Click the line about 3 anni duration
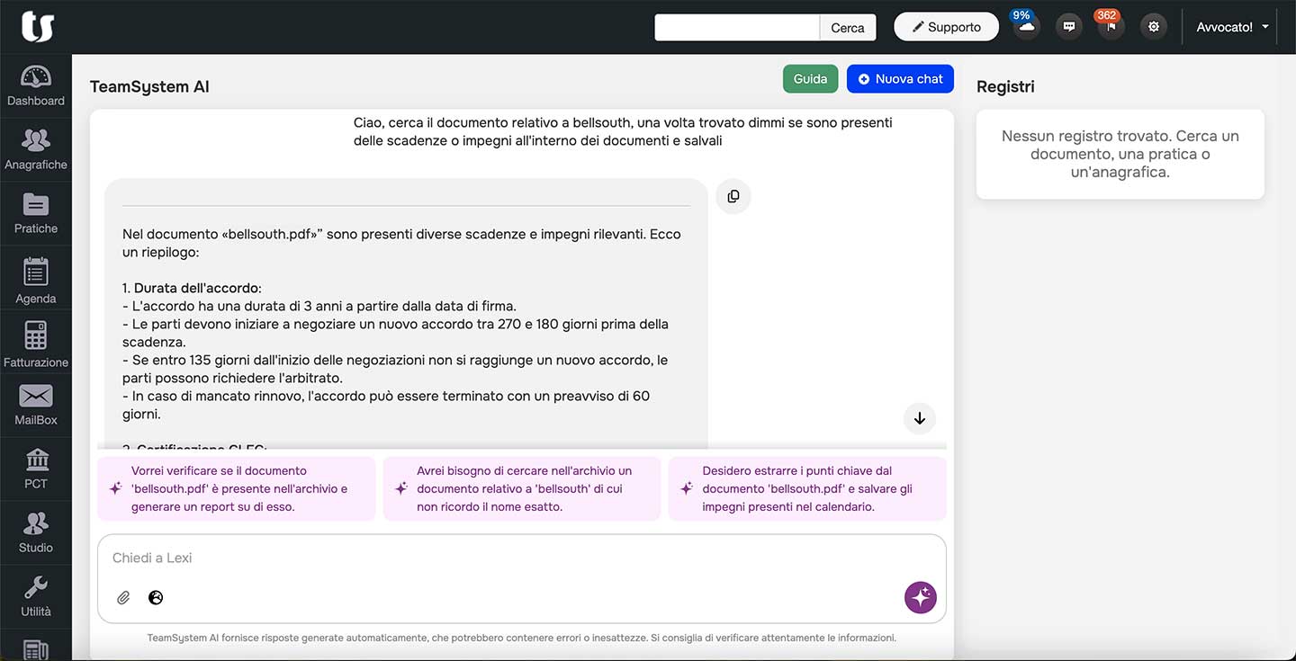Viewport: 1296px width, 661px height. pyautogui.click(x=319, y=306)
